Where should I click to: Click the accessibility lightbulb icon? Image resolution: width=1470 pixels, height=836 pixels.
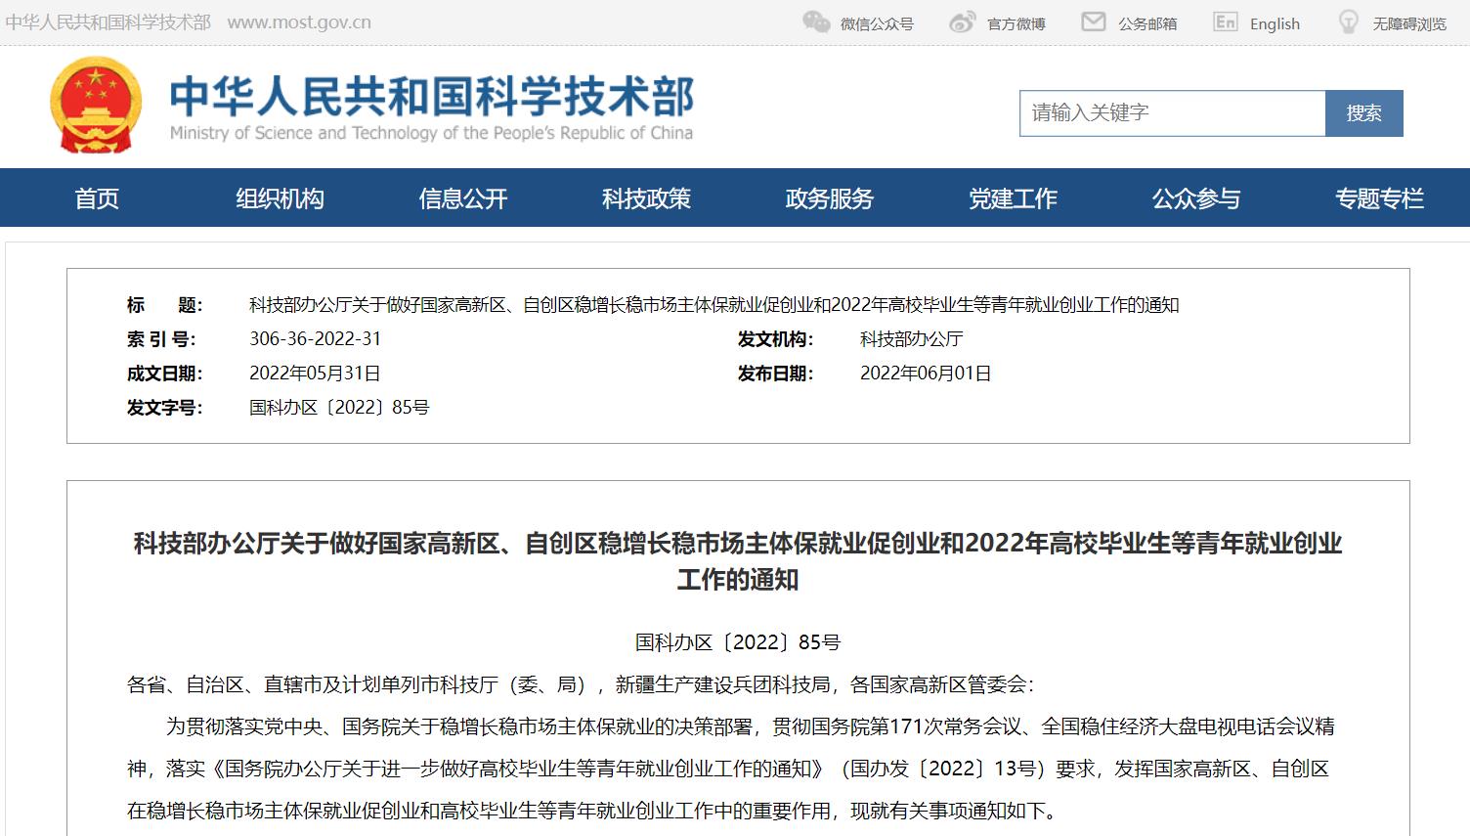point(1349,22)
